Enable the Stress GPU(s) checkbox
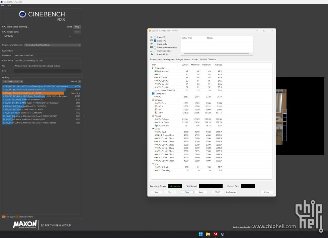Screen dimensions: 328x238 coord(155,54)
